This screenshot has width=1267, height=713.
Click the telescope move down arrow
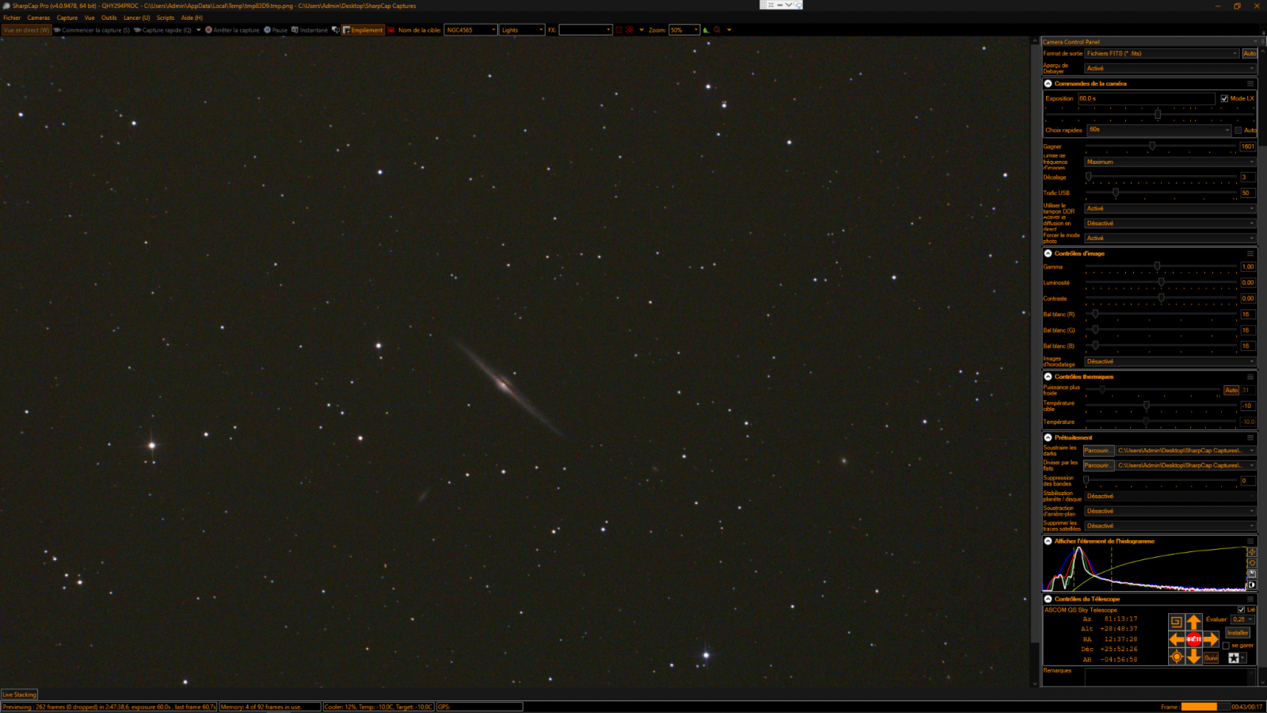point(1193,657)
